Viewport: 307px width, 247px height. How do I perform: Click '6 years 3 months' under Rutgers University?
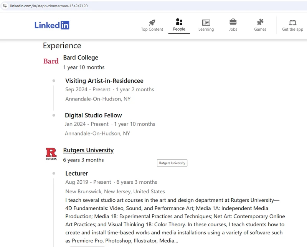(x=83, y=160)
